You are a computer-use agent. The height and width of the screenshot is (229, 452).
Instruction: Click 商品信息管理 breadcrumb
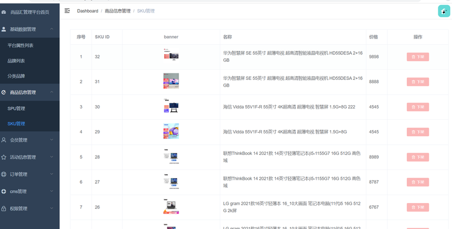click(118, 11)
